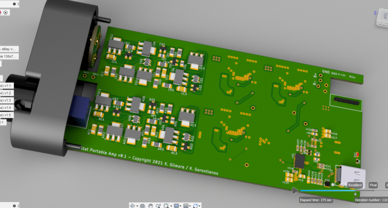This screenshot has height=208, width=388.
Task: Click the Zoom Window/Fit icon
Action: (x=167, y=206)
